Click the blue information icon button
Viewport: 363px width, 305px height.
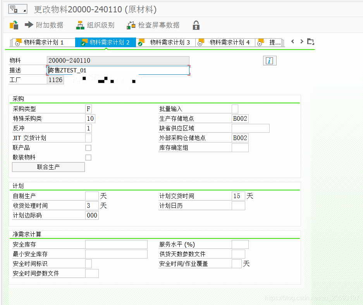(270, 61)
